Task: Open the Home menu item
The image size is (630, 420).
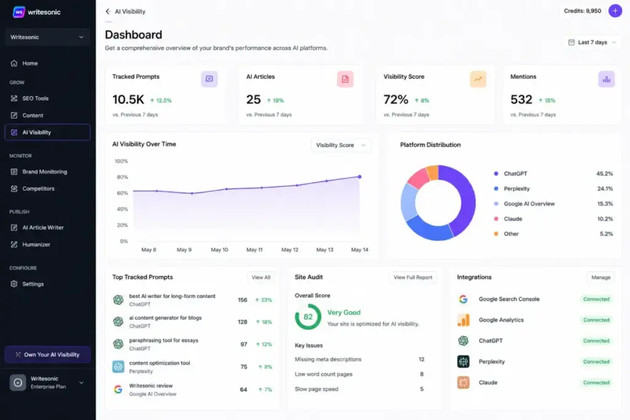Action: [47, 63]
